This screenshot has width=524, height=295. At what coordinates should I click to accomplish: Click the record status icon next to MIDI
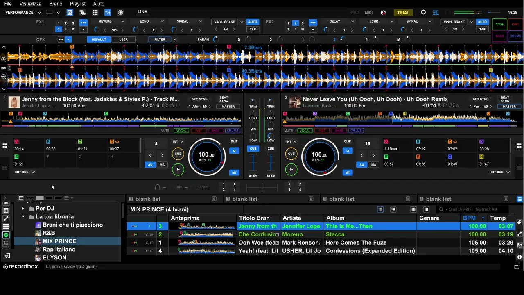point(383,13)
